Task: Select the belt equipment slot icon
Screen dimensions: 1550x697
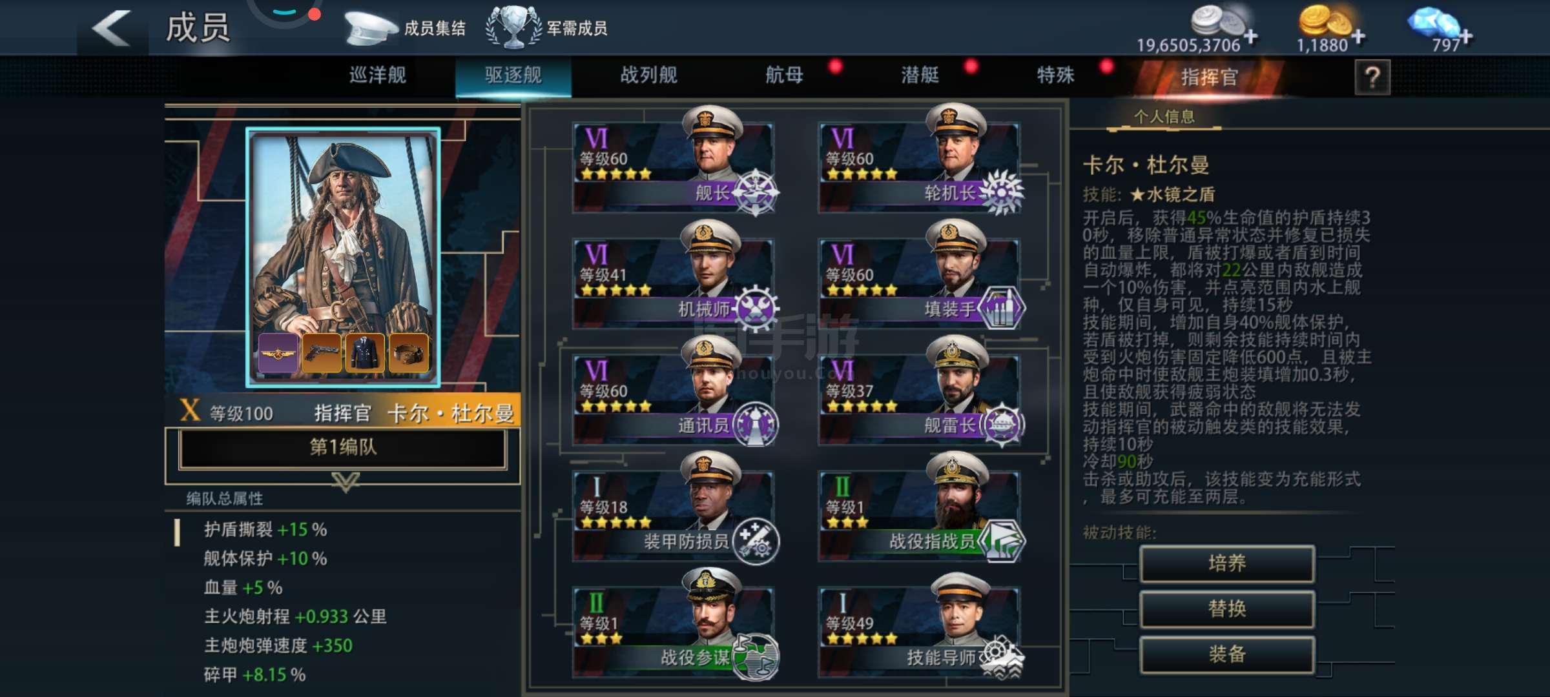Action: tap(409, 352)
